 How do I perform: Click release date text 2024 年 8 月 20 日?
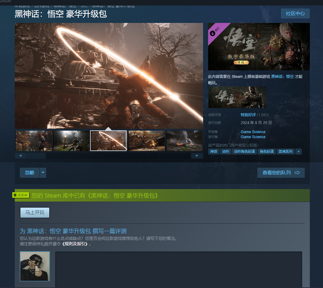256,123
